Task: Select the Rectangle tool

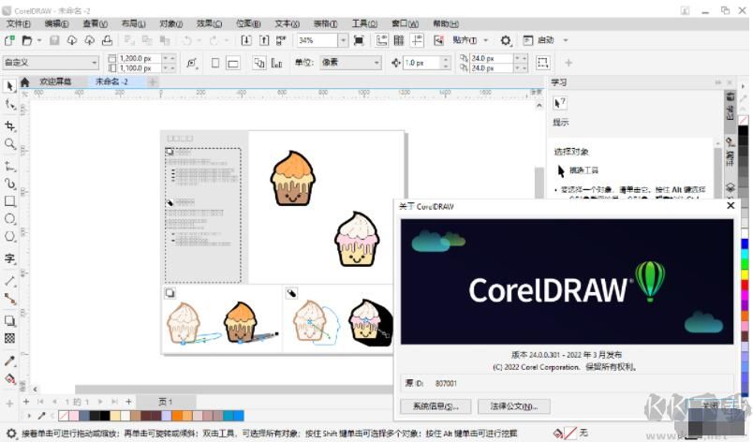Action: click(10, 200)
